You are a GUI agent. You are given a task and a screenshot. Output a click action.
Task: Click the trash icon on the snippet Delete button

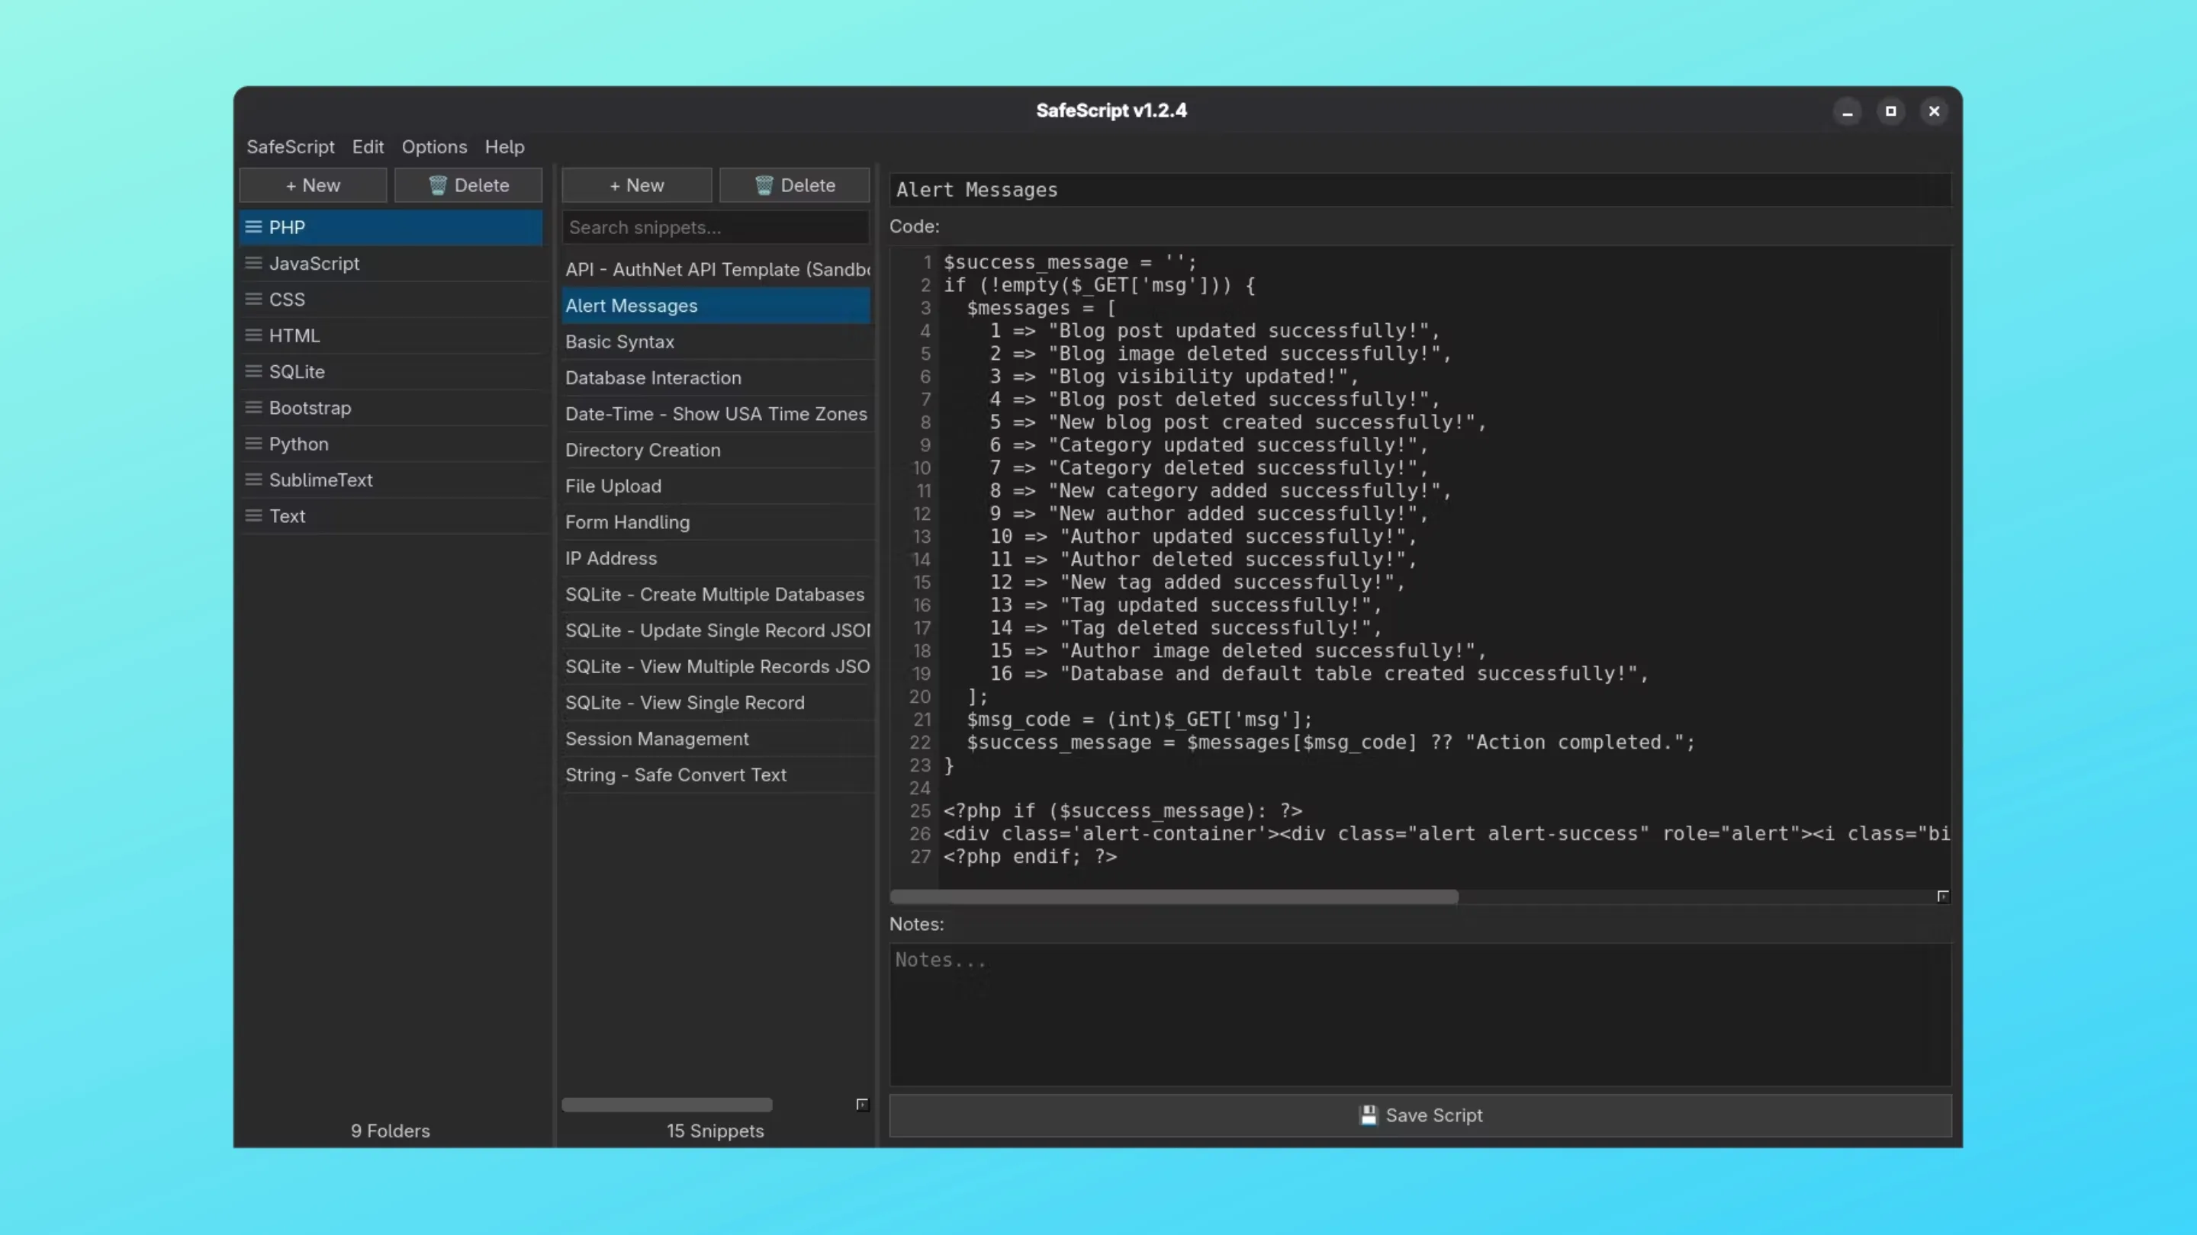[x=764, y=184]
